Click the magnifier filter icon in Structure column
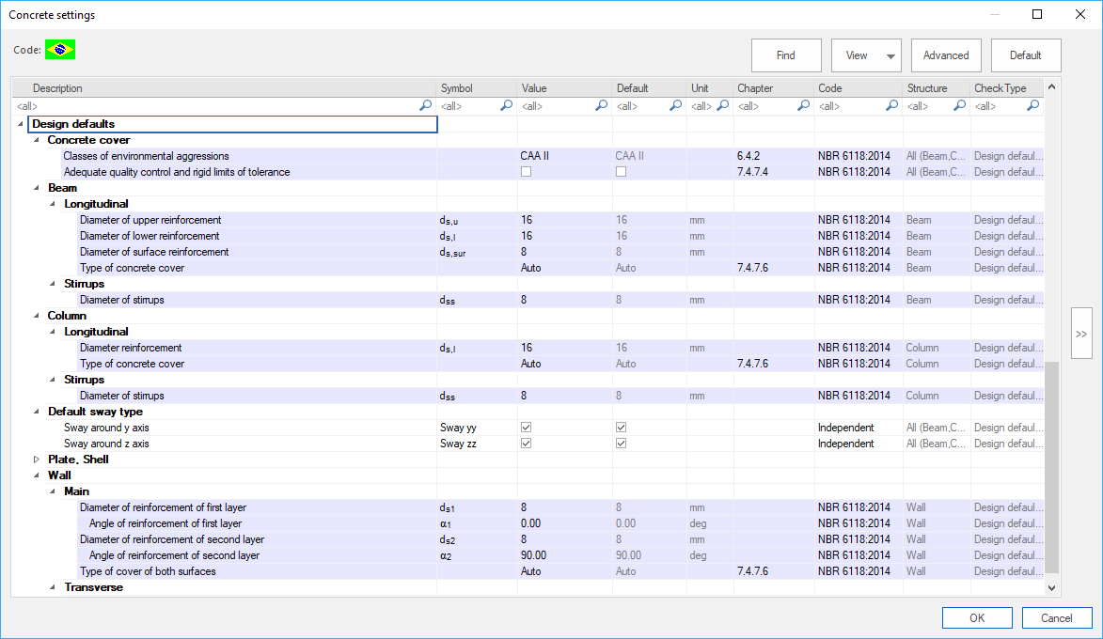 [958, 105]
